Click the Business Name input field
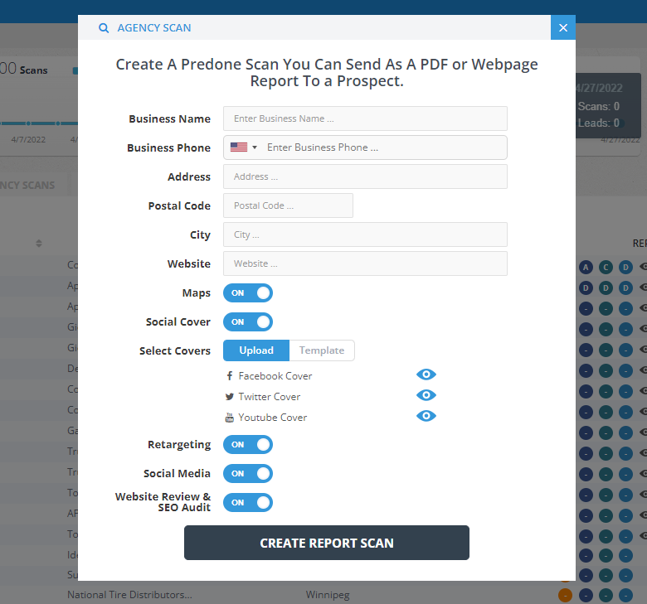The height and width of the screenshot is (604, 647). tap(365, 118)
